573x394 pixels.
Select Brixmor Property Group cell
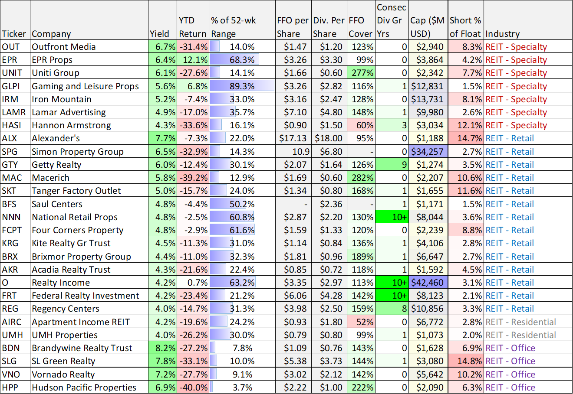(89, 257)
